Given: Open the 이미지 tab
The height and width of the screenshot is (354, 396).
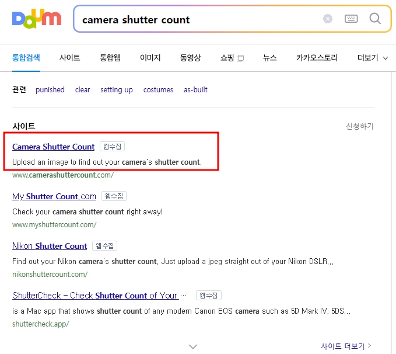Looking at the screenshot, I should 150,58.
